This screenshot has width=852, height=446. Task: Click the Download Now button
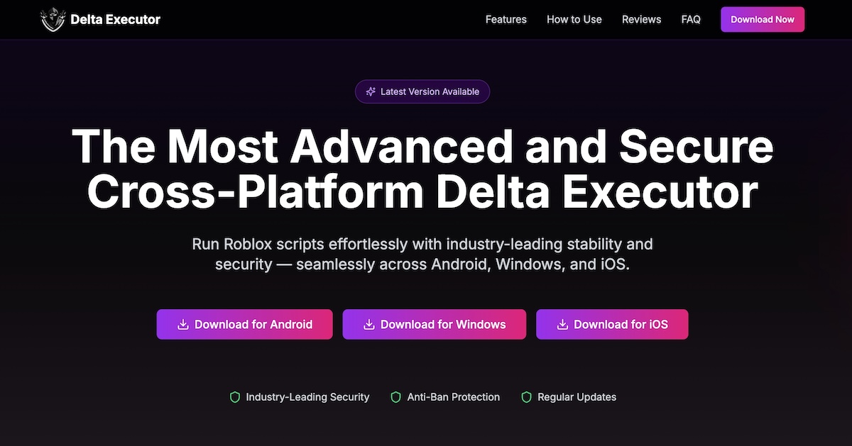click(x=763, y=19)
